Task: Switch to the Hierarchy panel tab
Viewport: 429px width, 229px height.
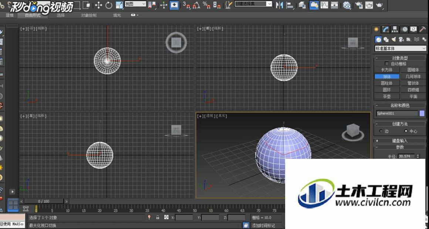Action: (395, 29)
